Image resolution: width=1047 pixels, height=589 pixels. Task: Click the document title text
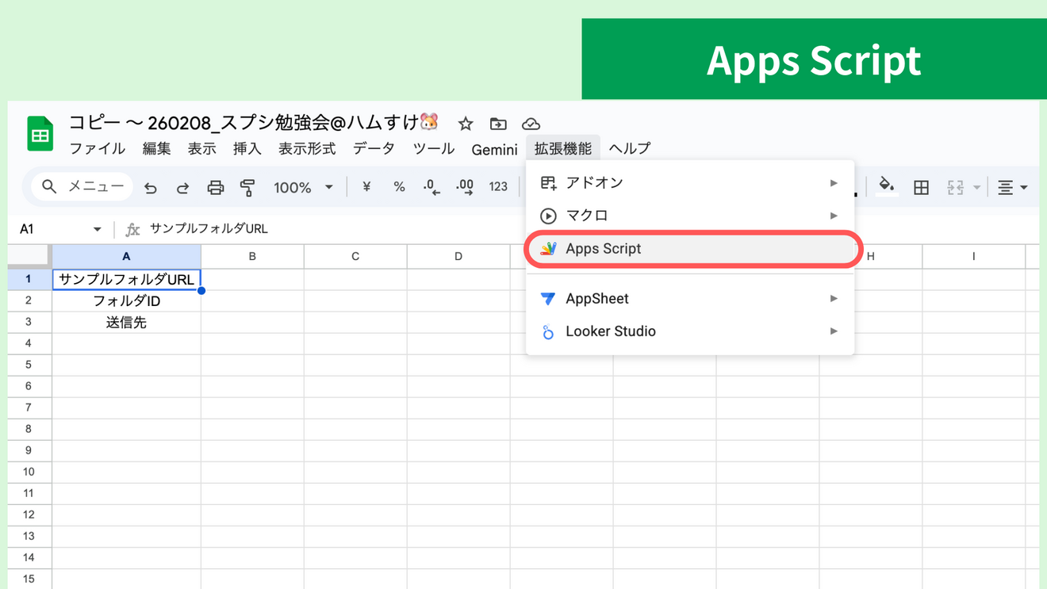click(x=254, y=123)
